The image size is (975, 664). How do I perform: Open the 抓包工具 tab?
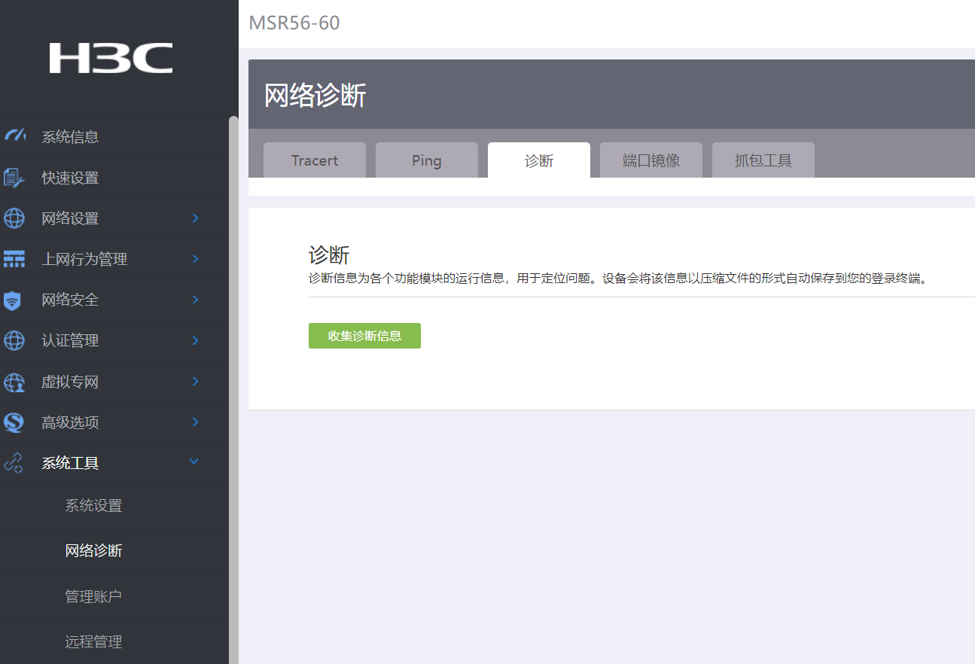pos(763,160)
